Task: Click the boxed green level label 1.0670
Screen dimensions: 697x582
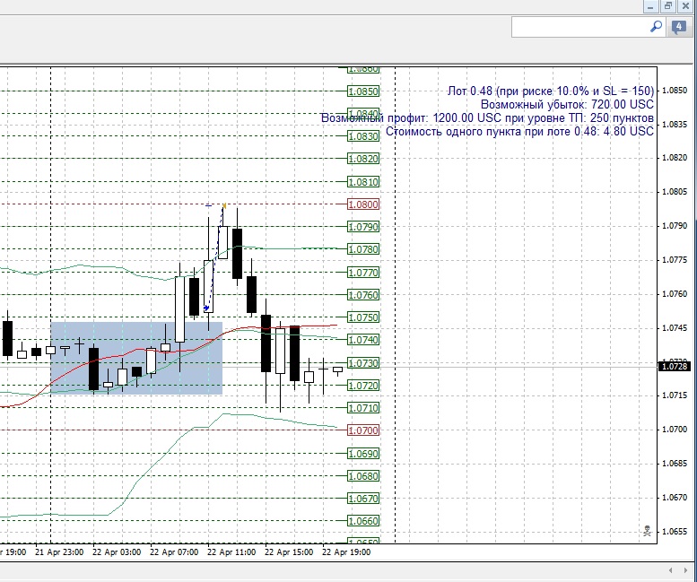Action: tap(363, 499)
